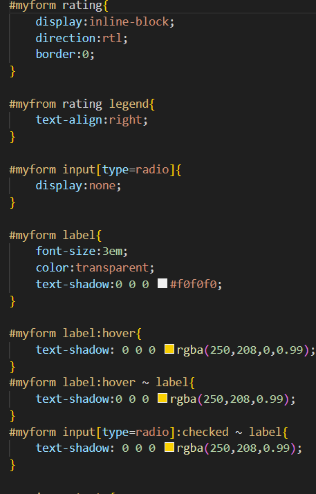Viewport: 316px width, 494px height.
Task: Click the 'rtl' value
Action: [112, 38]
